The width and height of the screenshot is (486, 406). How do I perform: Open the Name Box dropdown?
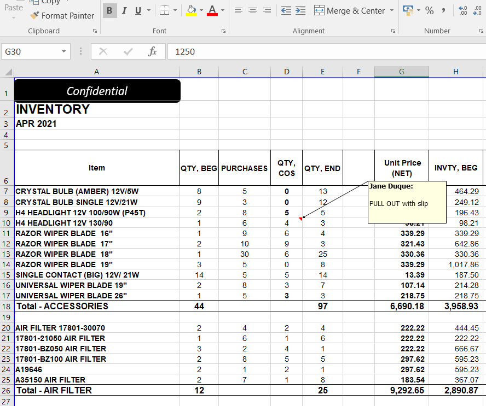pos(64,51)
